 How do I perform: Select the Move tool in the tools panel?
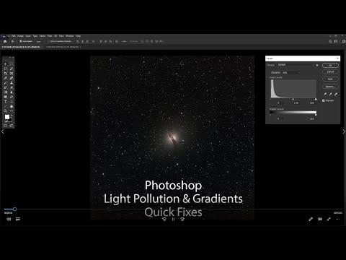click(x=5, y=64)
